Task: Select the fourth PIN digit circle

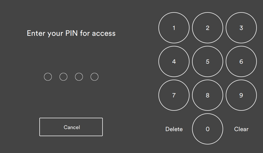Action: [x=94, y=77]
